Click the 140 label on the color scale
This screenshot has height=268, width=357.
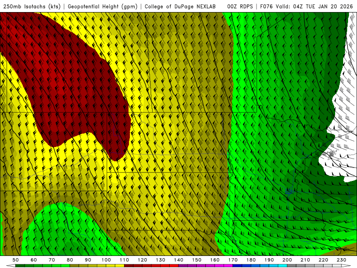[x=178, y=260]
